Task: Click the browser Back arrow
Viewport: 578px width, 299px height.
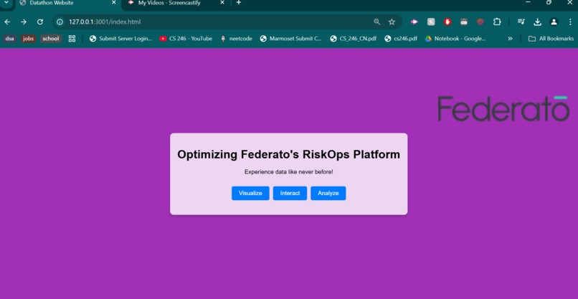Action: tap(7, 22)
